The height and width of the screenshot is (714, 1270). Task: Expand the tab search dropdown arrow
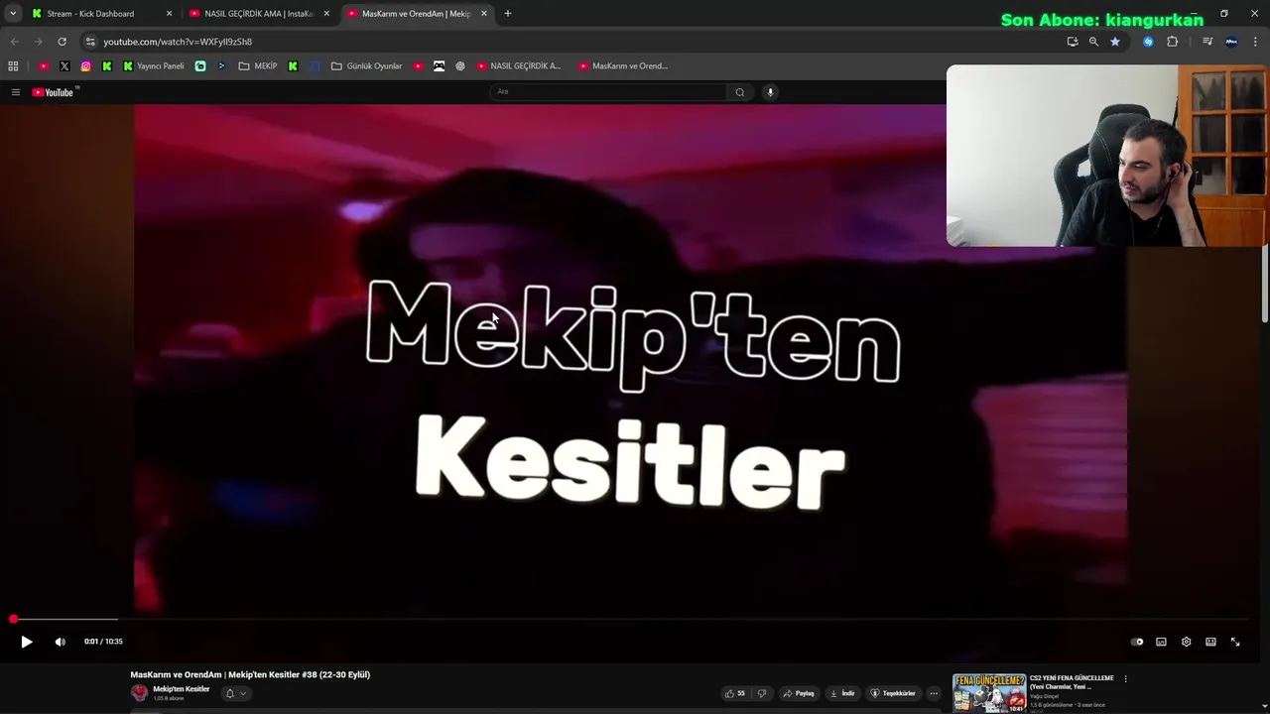pyautogui.click(x=13, y=14)
